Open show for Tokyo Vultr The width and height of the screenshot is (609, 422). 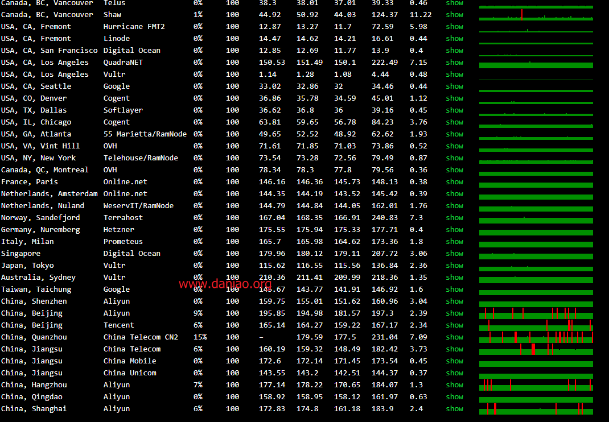click(x=454, y=266)
